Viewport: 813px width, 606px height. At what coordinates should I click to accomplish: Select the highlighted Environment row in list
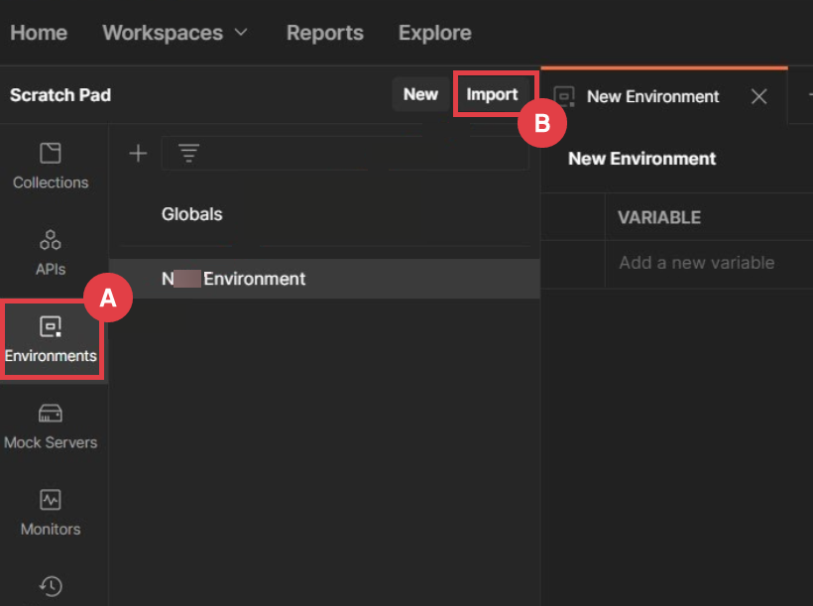[324, 279]
